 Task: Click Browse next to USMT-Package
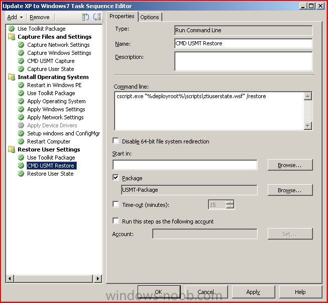[x=290, y=190]
